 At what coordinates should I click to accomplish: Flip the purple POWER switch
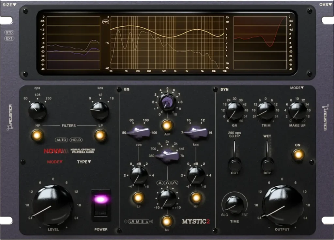[x=101, y=205]
